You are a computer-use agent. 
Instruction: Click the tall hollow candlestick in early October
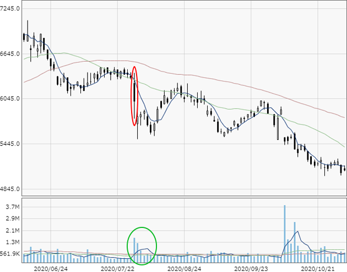pyautogui.click(x=278, y=127)
